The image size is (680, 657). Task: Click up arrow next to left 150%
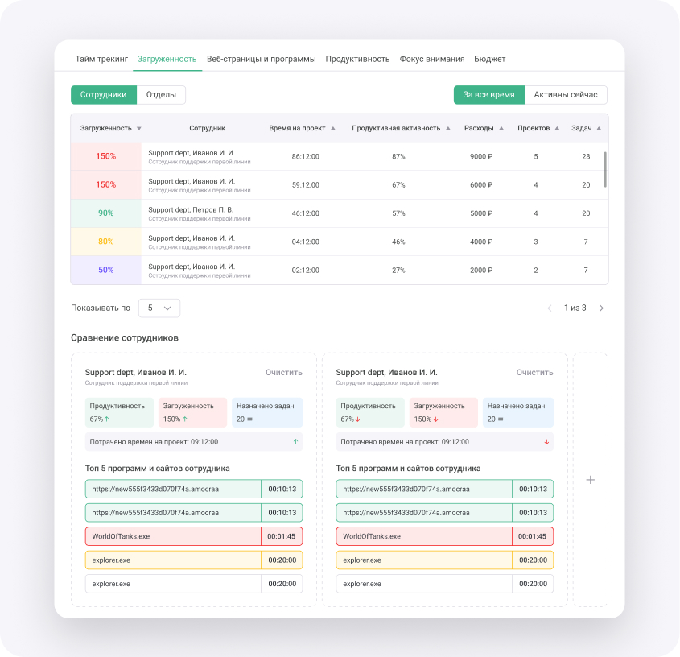[x=185, y=419]
